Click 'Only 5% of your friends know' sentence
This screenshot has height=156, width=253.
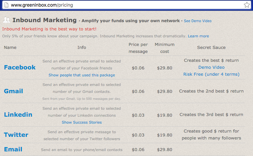pos(94,36)
